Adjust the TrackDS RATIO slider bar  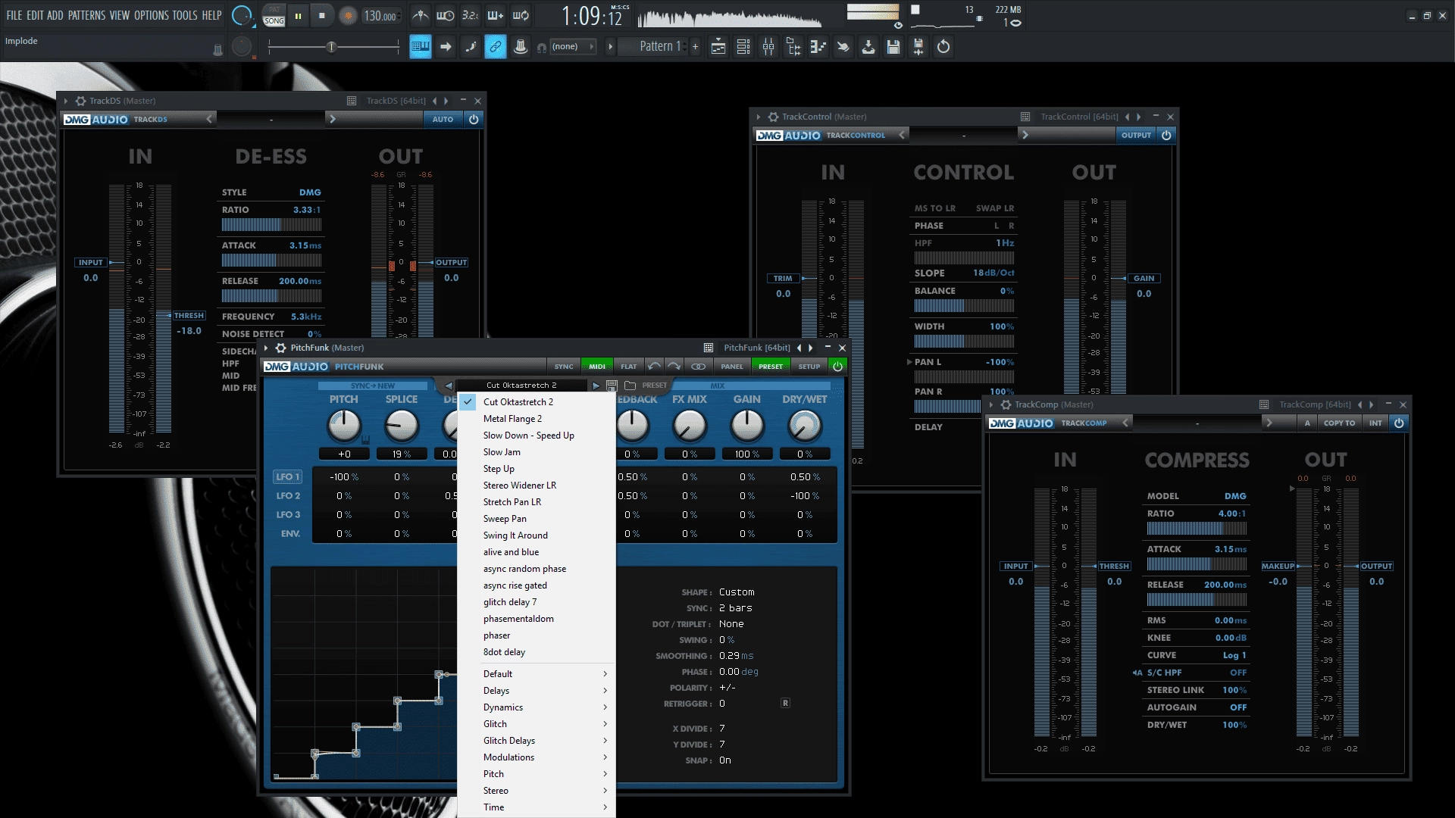[271, 225]
